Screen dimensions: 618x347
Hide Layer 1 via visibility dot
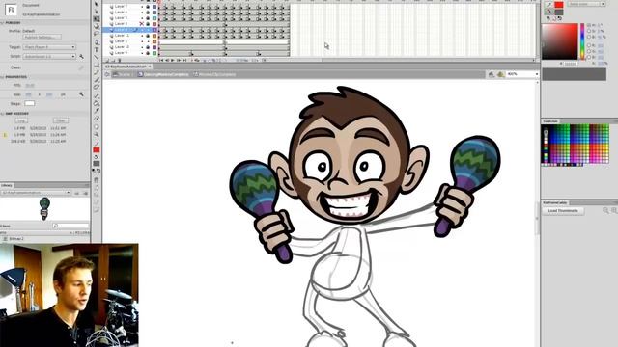(142, 41)
